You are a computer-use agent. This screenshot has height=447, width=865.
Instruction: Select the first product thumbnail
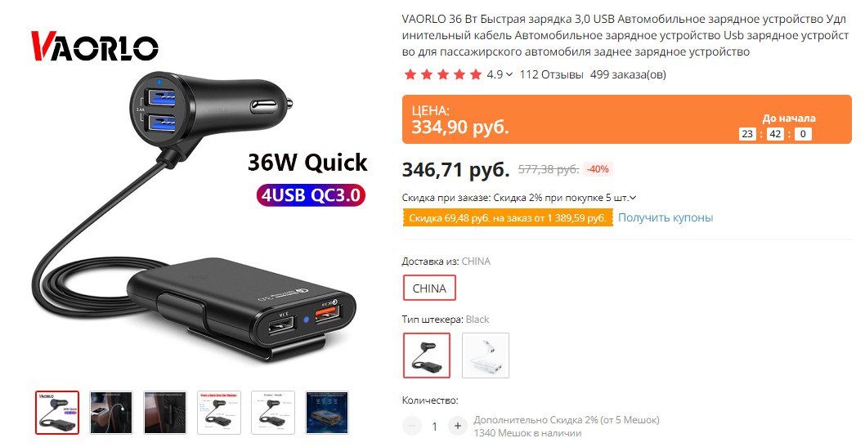[x=57, y=413]
